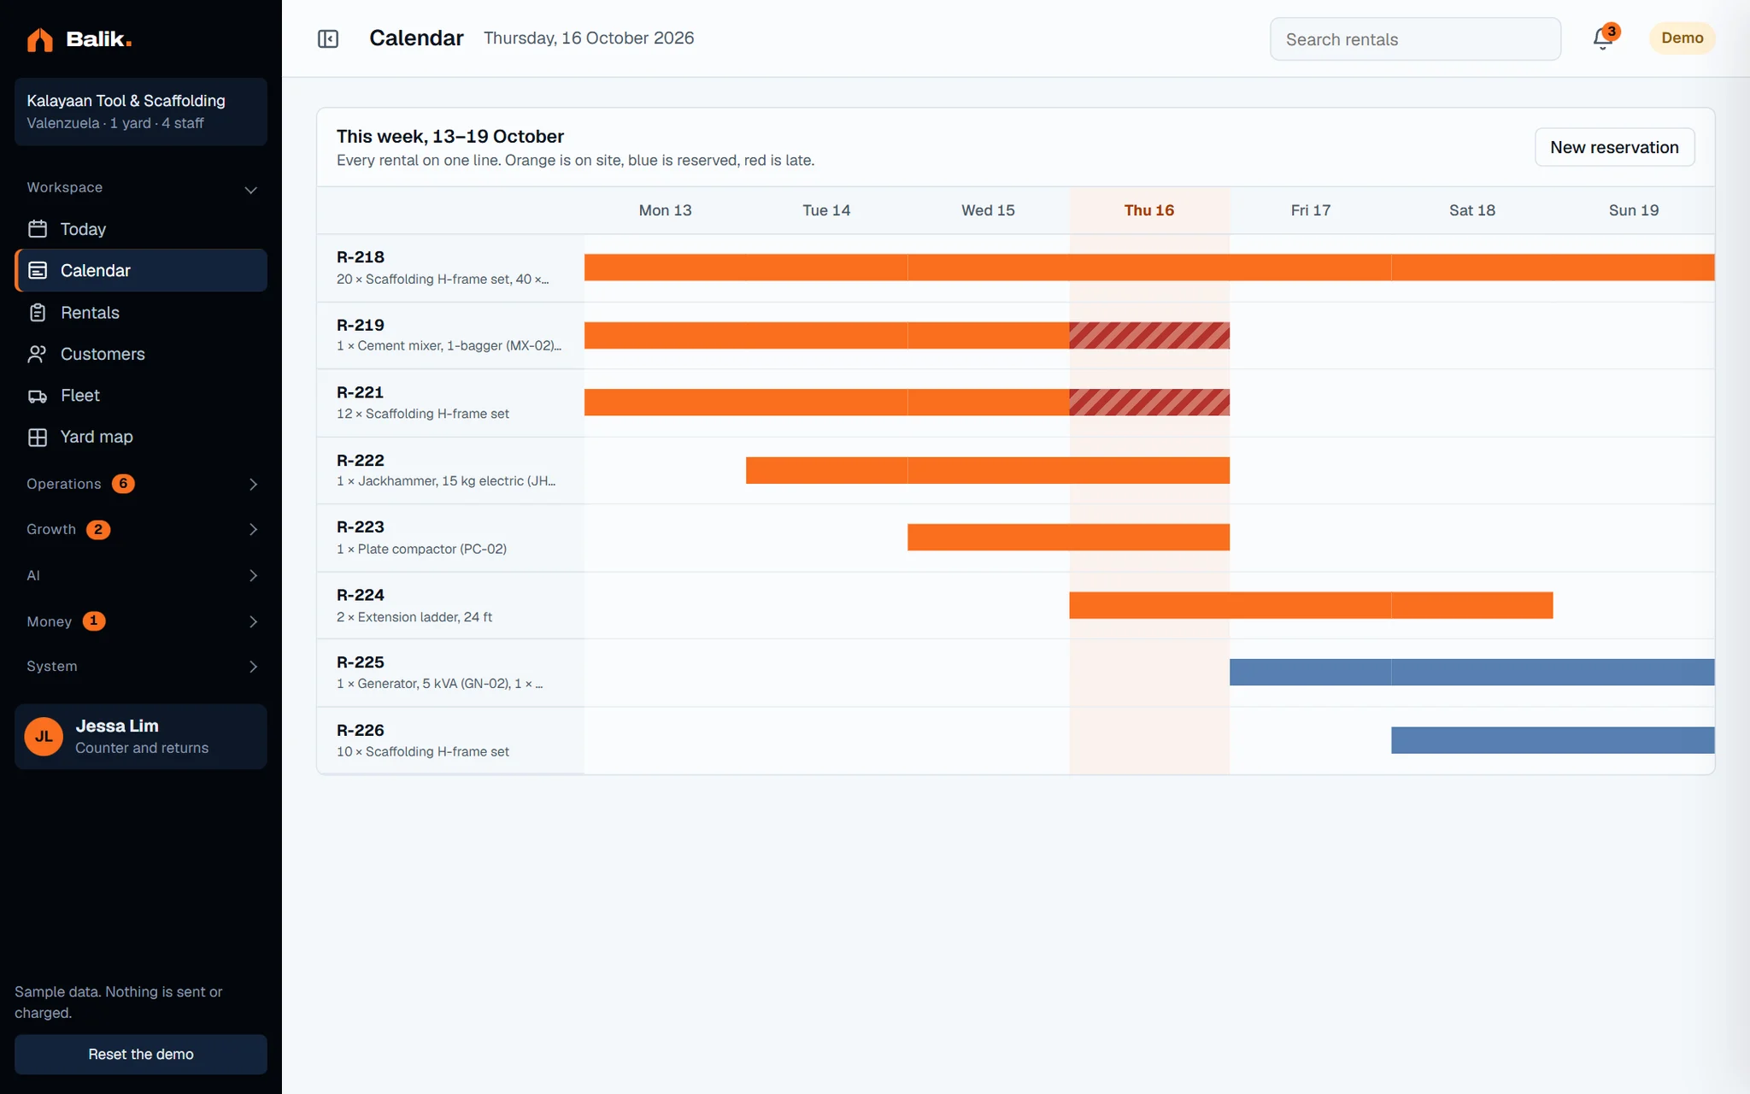Click the R-224 extension ladder bar

pos(1311,605)
